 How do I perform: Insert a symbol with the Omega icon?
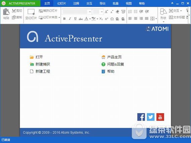point(112,19)
